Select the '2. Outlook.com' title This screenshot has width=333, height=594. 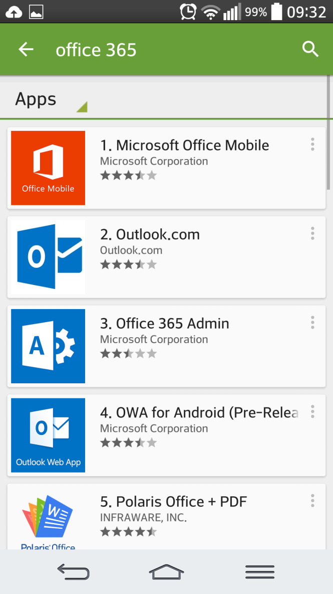pyautogui.click(x=150, y=234)
